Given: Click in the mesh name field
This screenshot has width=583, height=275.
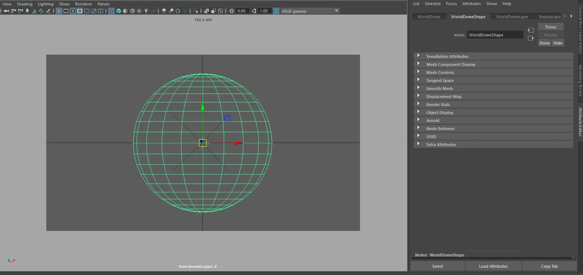Looking at the screenshot, I should 495,35.
